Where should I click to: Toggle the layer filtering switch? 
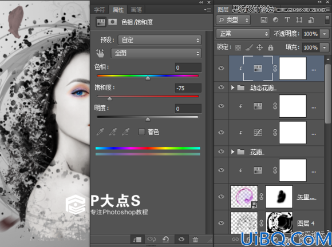point(327,20)
